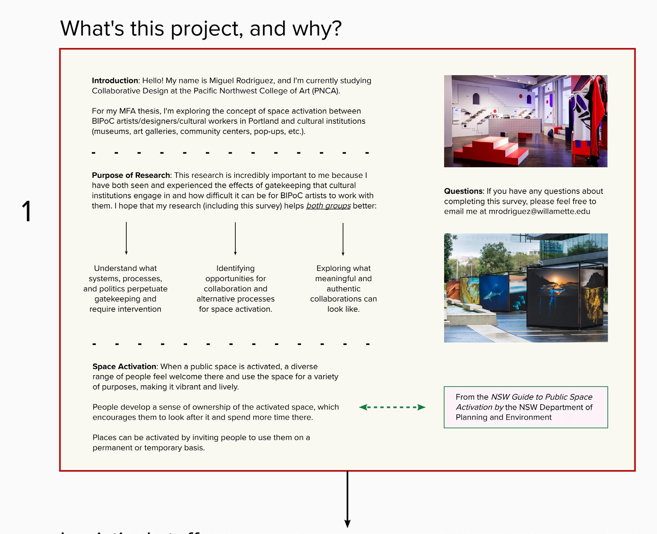Click the Questions paragraph text
657x534 pixels.
click(x=523, y=201)
